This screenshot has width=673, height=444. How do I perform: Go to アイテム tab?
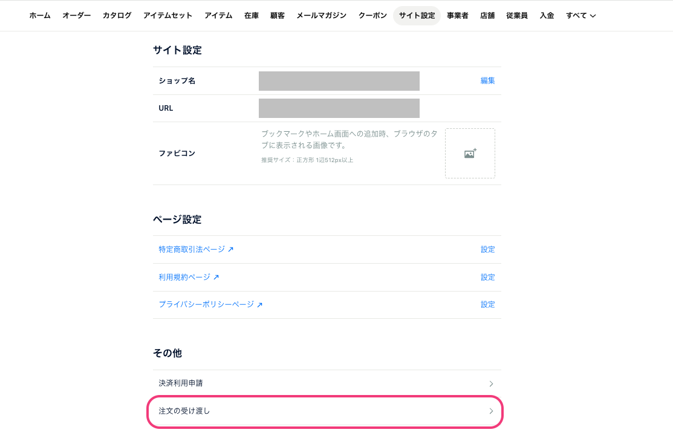click(x=218, y=16)
